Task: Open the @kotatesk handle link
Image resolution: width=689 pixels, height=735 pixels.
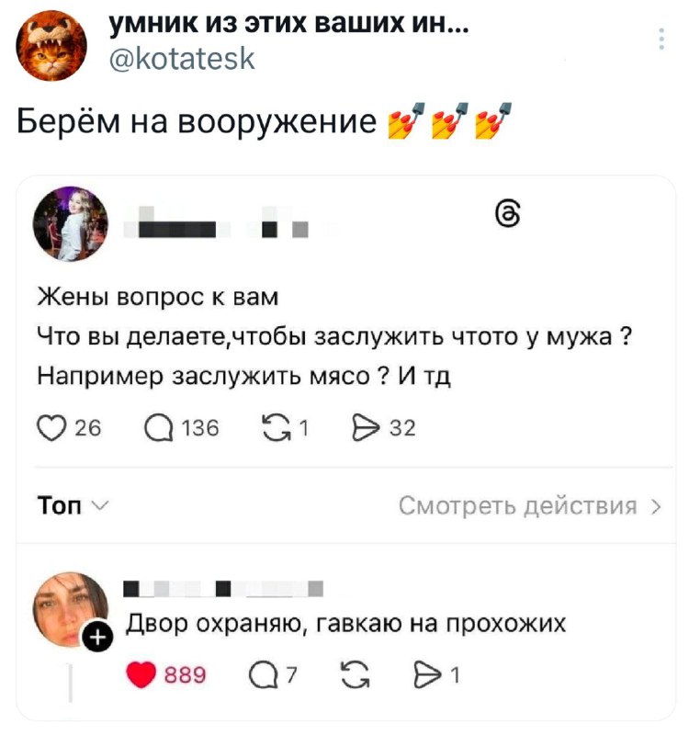Action: (x=182, y=59)
